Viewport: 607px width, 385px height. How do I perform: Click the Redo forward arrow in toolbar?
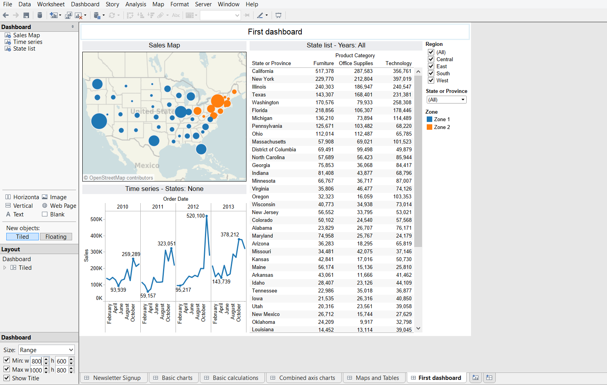click(x=16, y=15)
